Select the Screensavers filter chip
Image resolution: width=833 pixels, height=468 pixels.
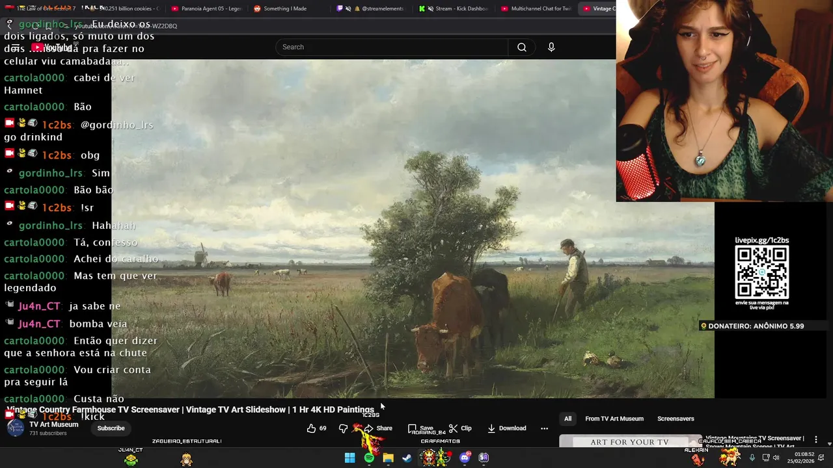(x=676, y=419)
